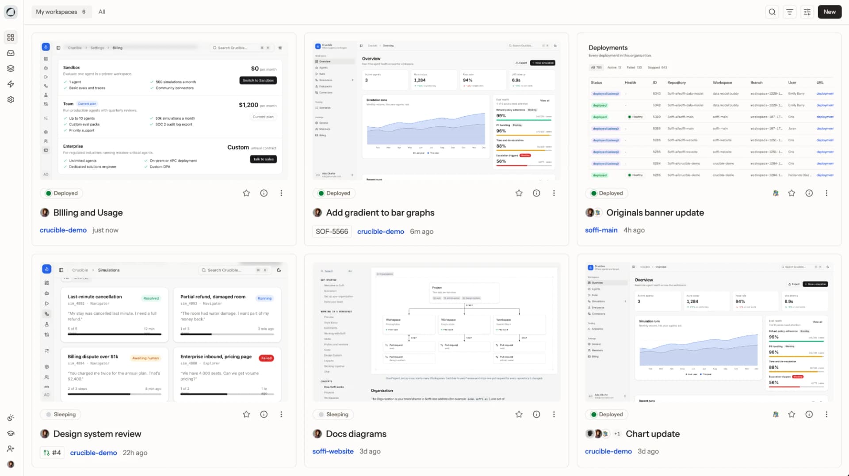
Task: Click the SOF-5566 issue tag
Action: click(332, 232)
